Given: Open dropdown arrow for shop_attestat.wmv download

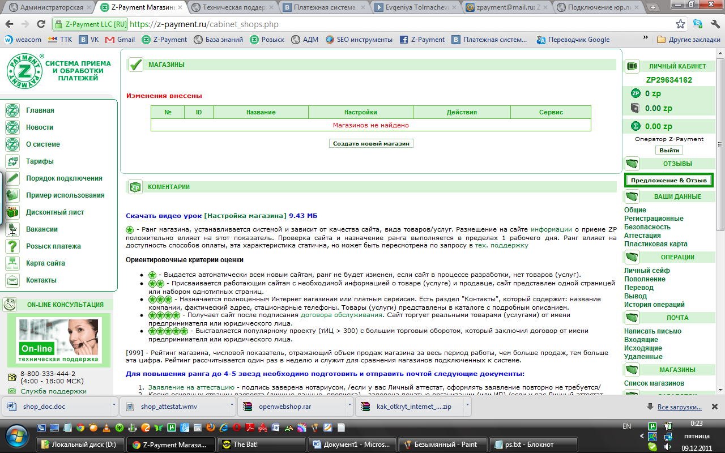Looking at the screenshot, I should click(232, 406).
